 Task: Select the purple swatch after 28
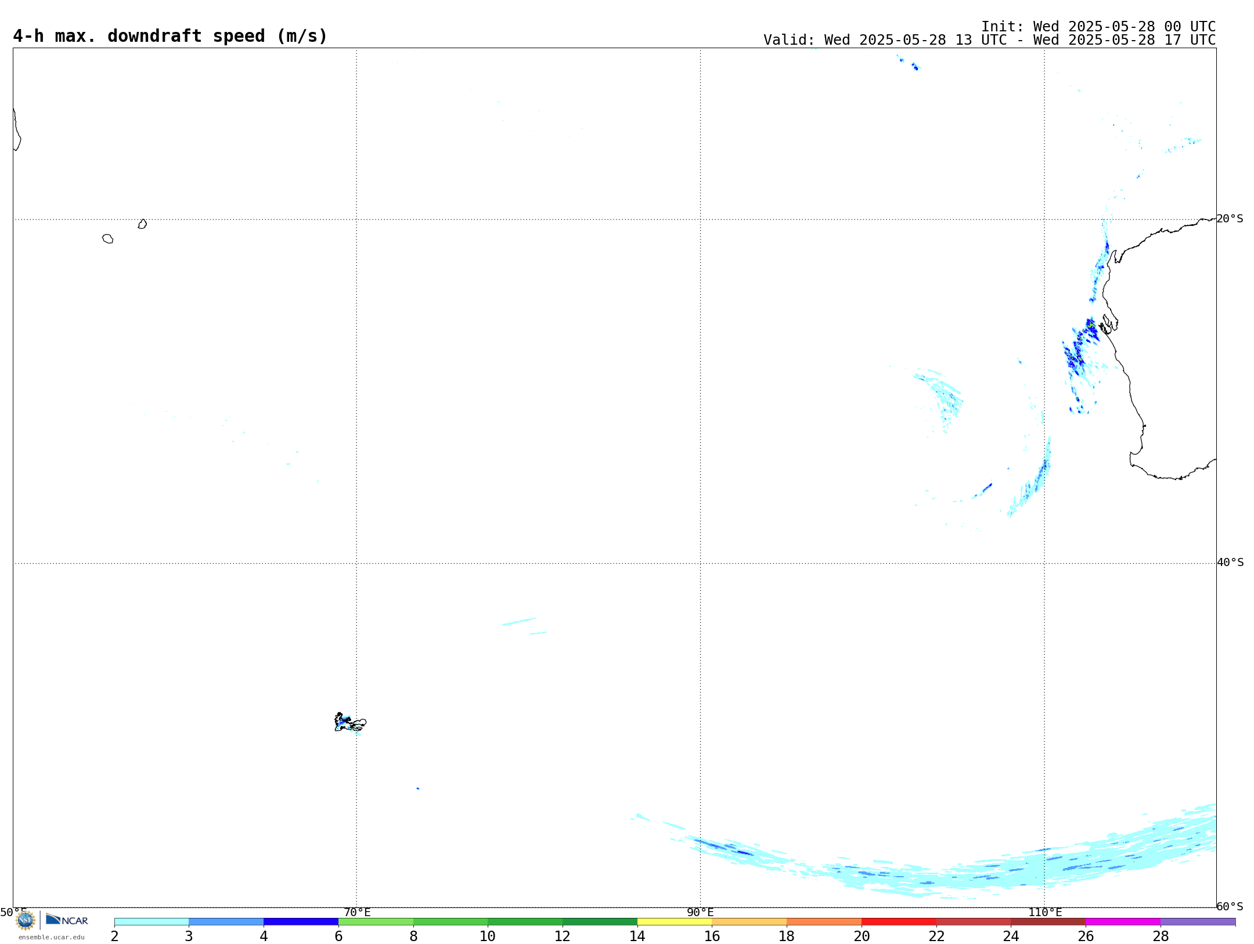1198,921
